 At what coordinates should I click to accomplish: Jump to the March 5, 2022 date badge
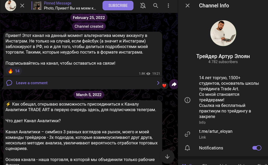pos(89,95)
